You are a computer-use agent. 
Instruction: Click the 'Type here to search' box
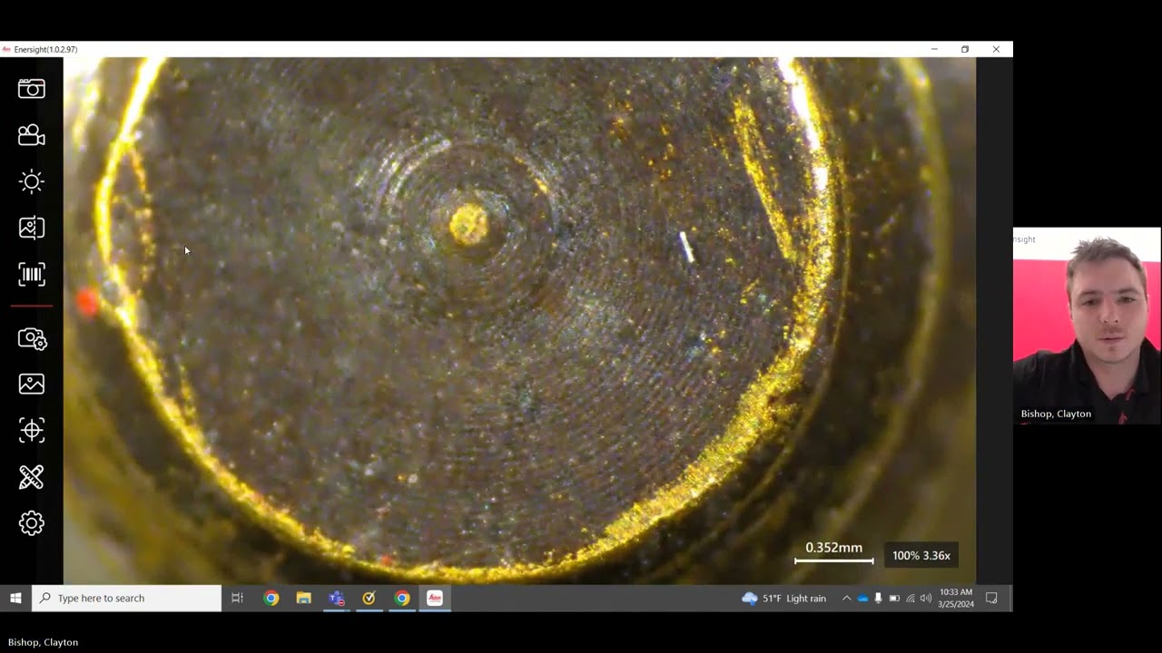click(x=127, y=598)
